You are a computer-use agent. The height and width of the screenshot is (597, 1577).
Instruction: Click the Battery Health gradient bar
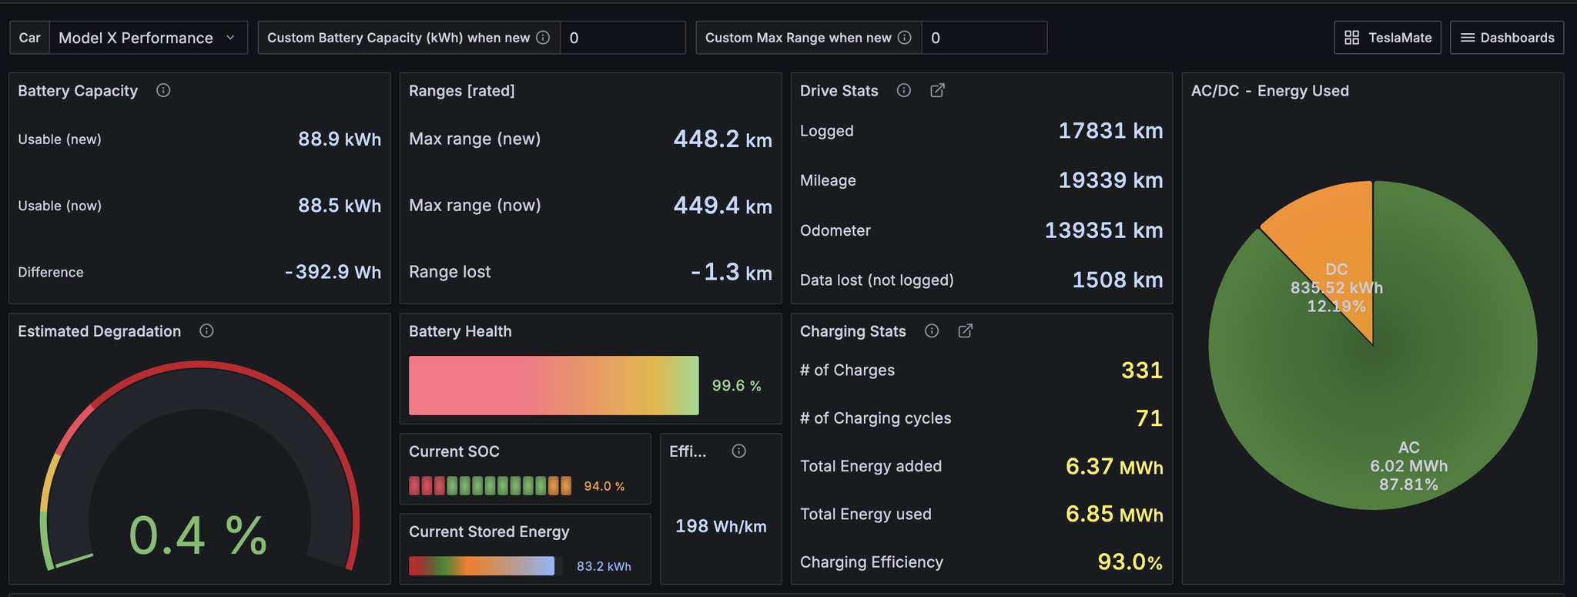554,385
